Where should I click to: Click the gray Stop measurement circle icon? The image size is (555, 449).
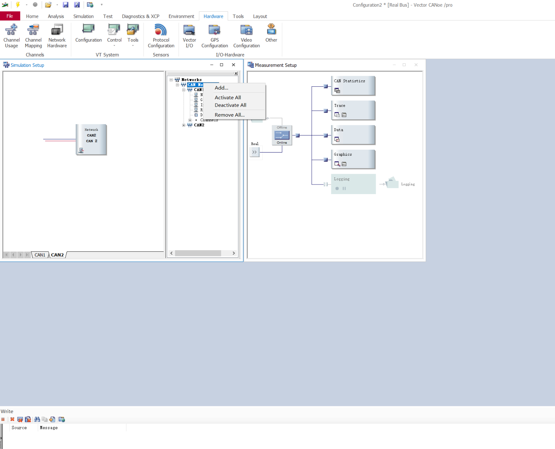(35, 5)
